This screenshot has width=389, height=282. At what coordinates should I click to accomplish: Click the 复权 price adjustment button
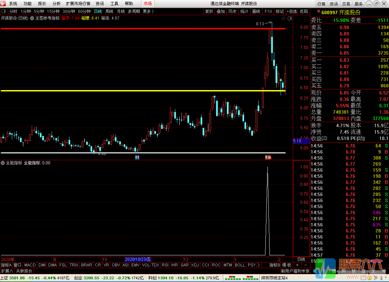coord(209,11)
